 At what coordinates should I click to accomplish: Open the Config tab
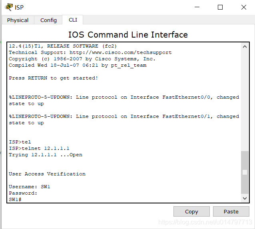48,20
